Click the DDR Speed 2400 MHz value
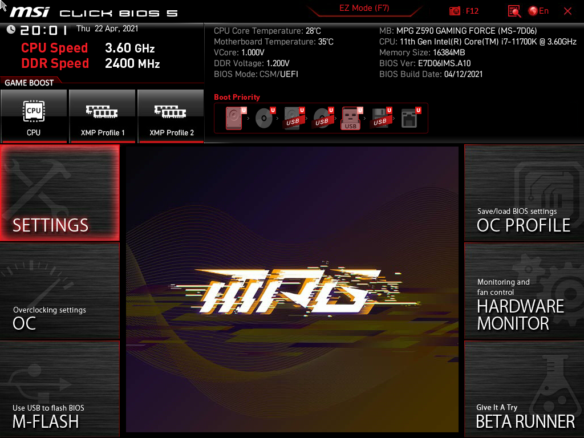584x438 pixels. coord(132,63)
